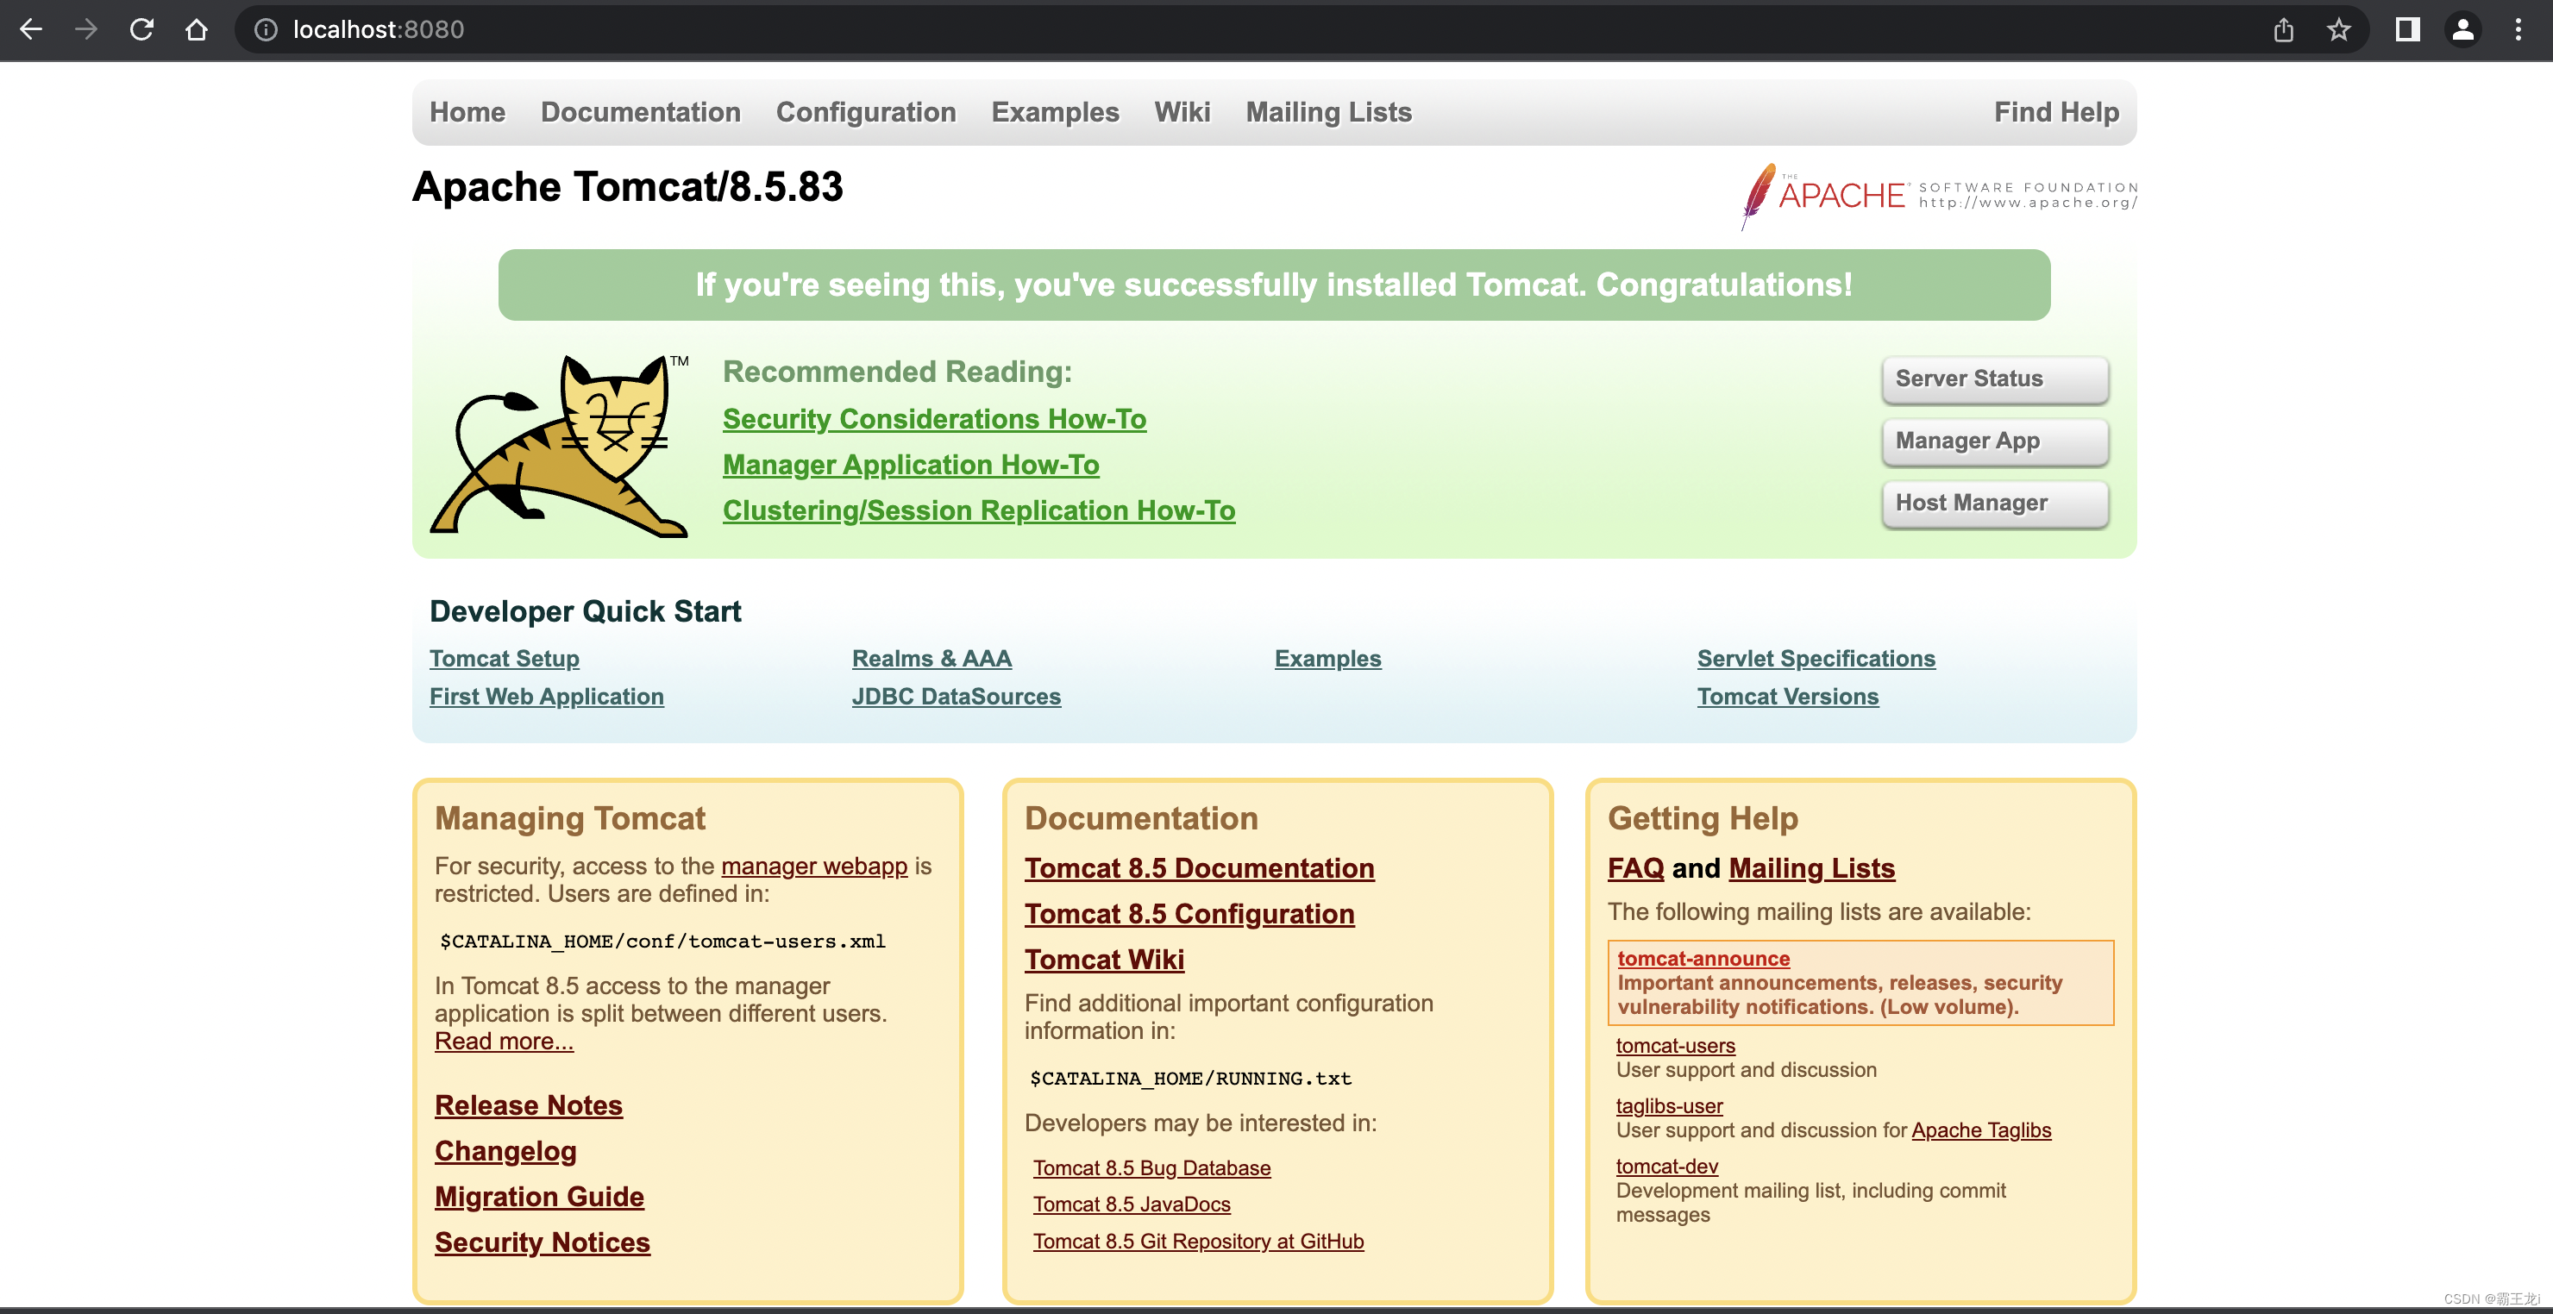Click the Tomcat cat mascot image
2553x1314 pixels.
pyautogui.click(x=560, y=445)
